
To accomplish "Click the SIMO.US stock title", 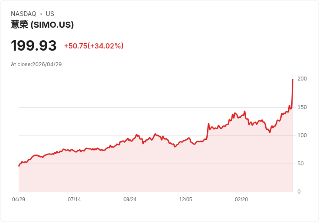I will click(x=42, y=25).
